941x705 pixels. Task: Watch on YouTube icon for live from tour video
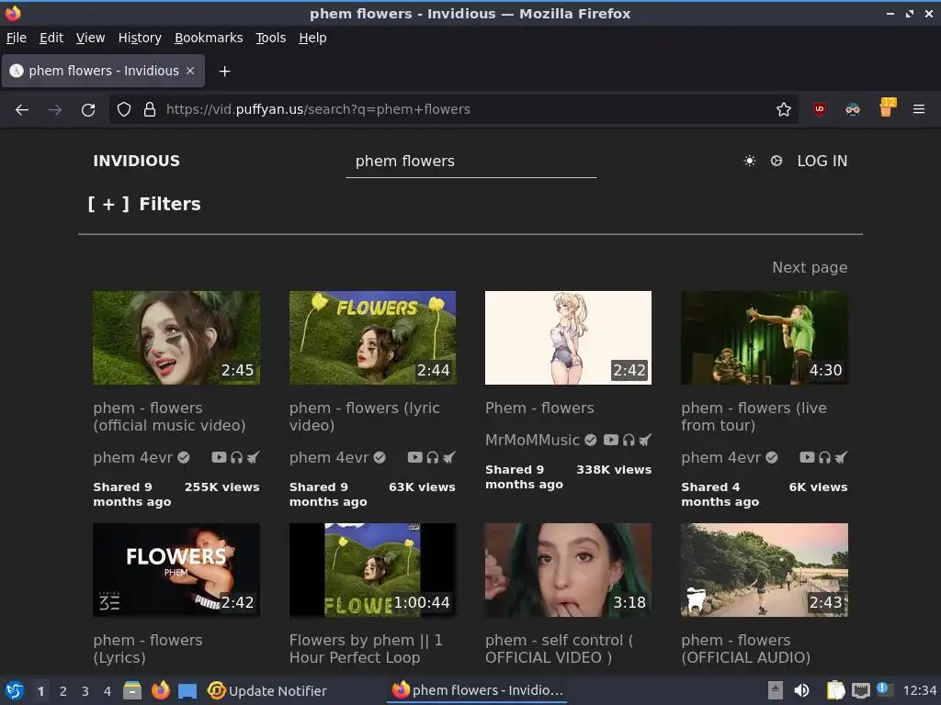(x=807, y=457)
